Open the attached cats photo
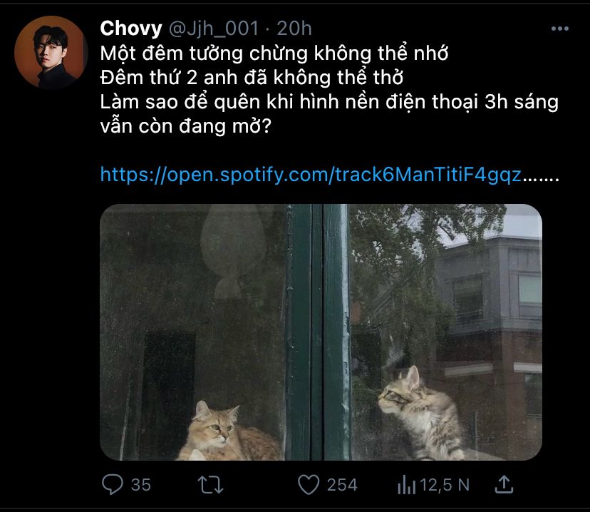 [x=321, y=332]
